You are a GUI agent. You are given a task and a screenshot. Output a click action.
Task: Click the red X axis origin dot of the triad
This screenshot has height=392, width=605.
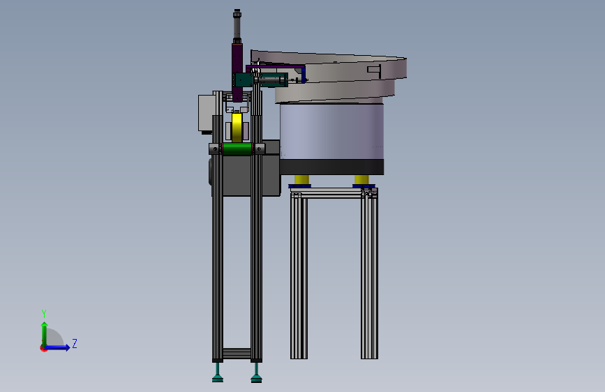click(43, 348)
